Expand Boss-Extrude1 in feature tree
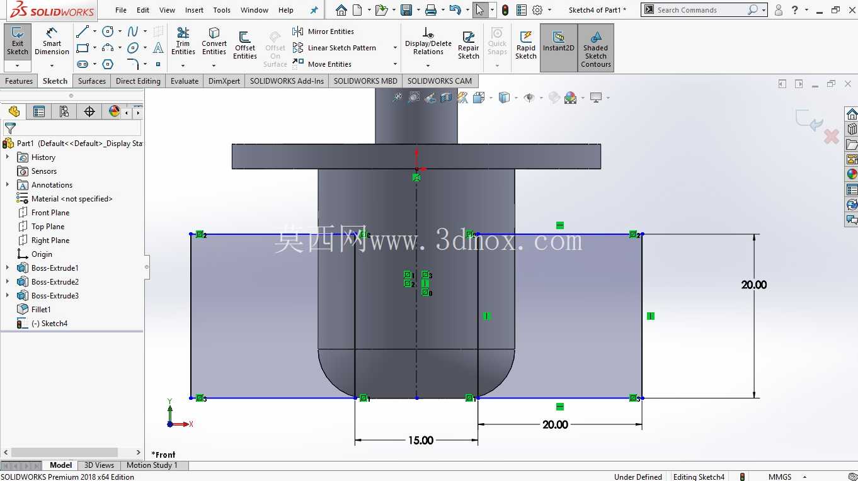 click(x=8, y=268)
